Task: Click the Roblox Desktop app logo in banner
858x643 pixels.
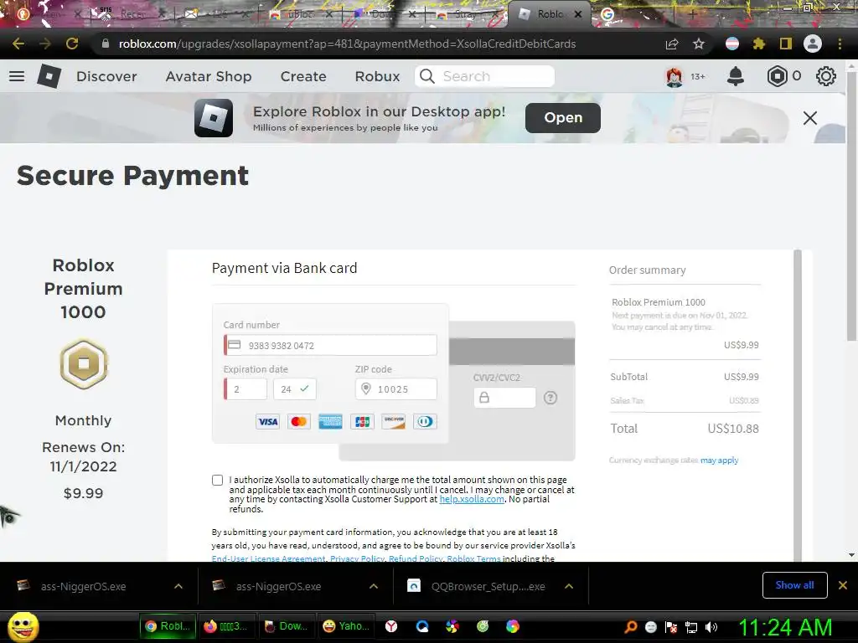Action: 214,117
